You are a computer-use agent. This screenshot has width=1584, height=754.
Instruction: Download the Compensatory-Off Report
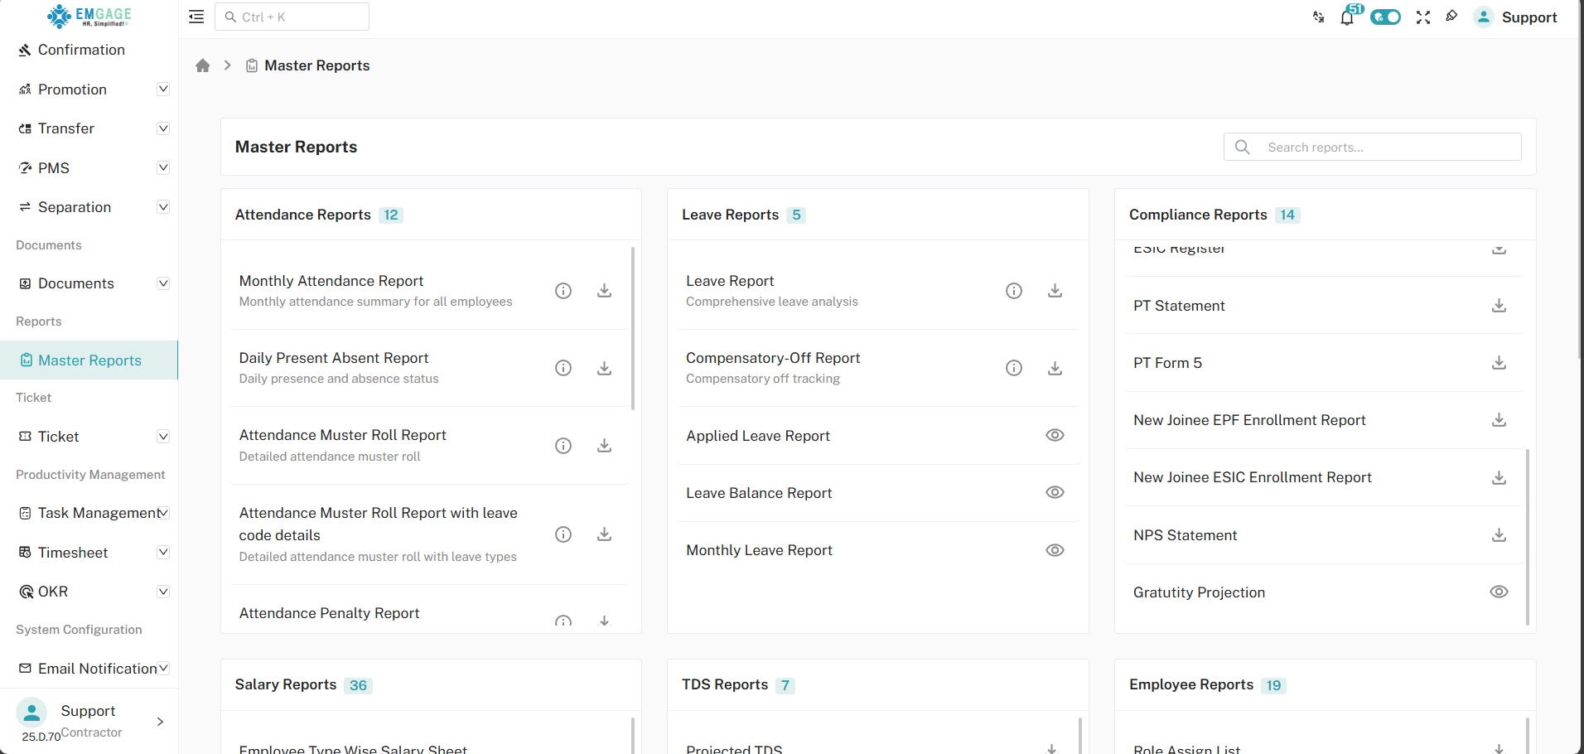point(1054,368)
